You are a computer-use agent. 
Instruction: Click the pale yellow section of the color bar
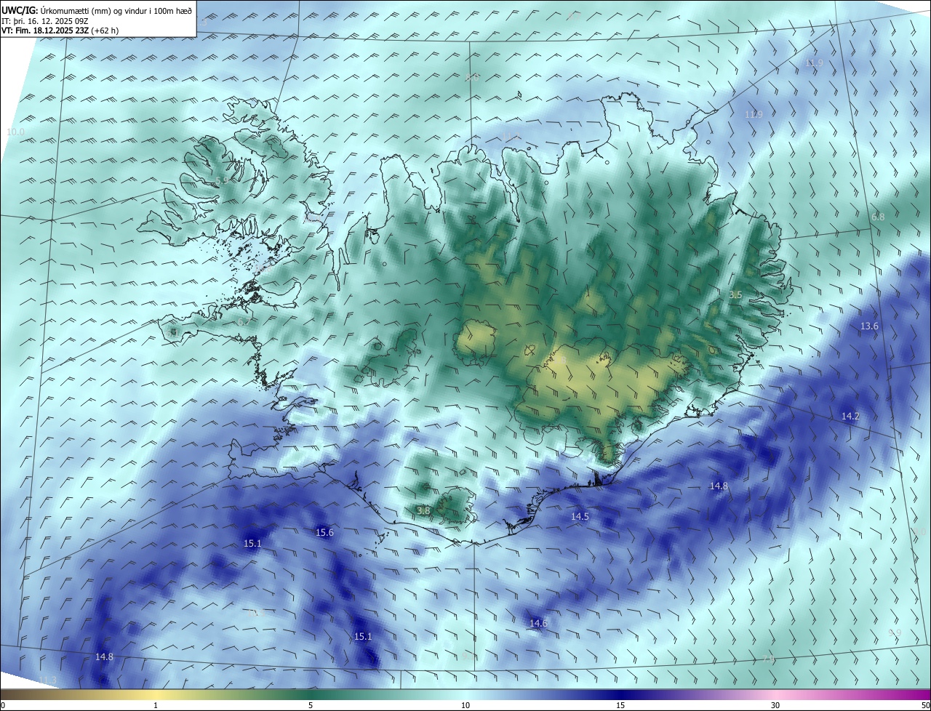156,694
